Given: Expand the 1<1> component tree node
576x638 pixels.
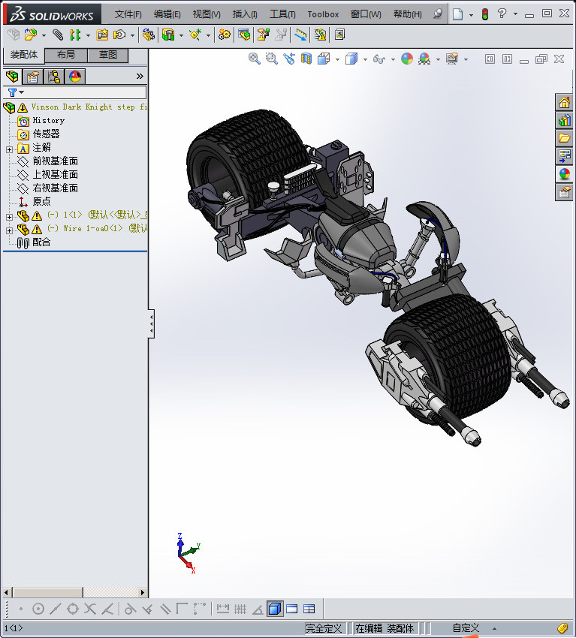Looking at the screenshot, I should click(x=9, y=217).
